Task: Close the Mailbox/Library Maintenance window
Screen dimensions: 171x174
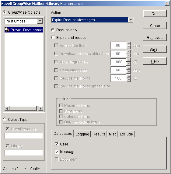Action: click(x=167, y=4)
